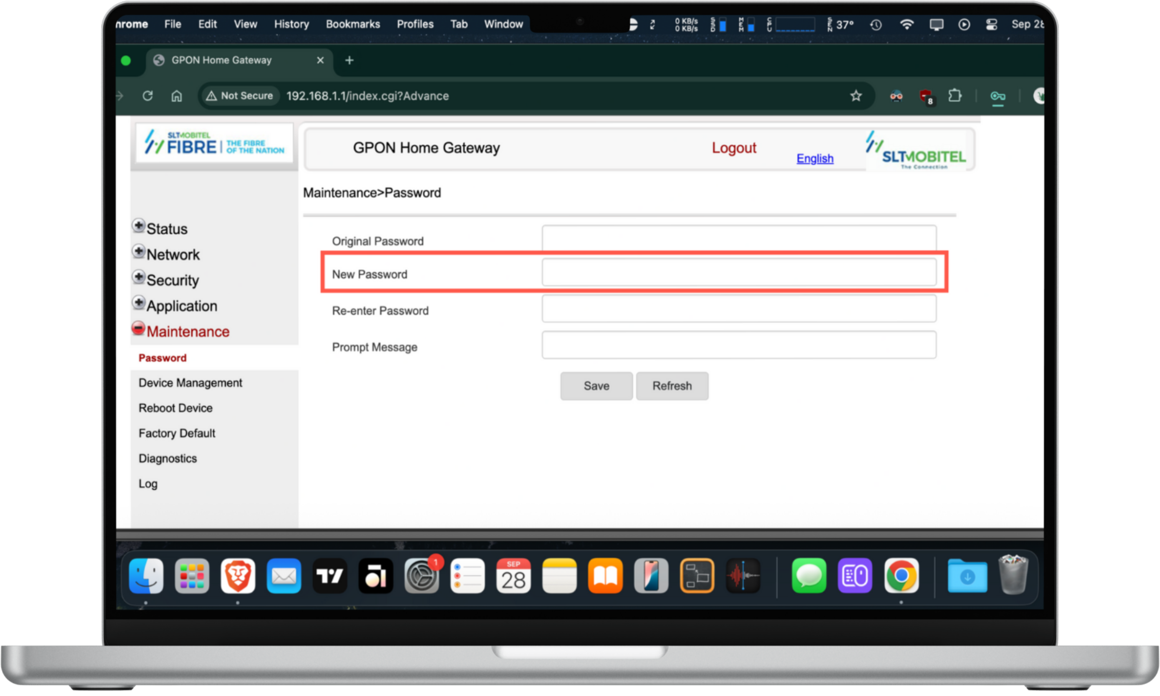Select Factory Default in sidebar

177,433
